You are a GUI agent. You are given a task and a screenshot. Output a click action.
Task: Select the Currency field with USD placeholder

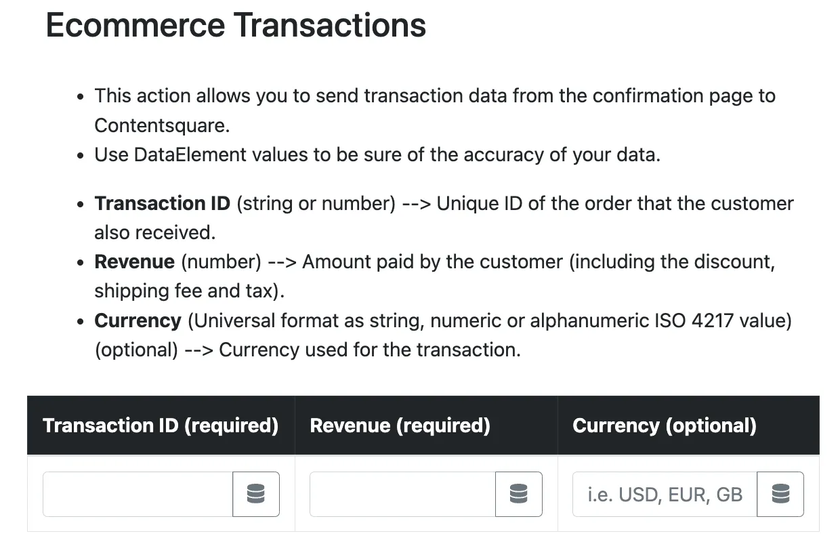coord(665,494)
